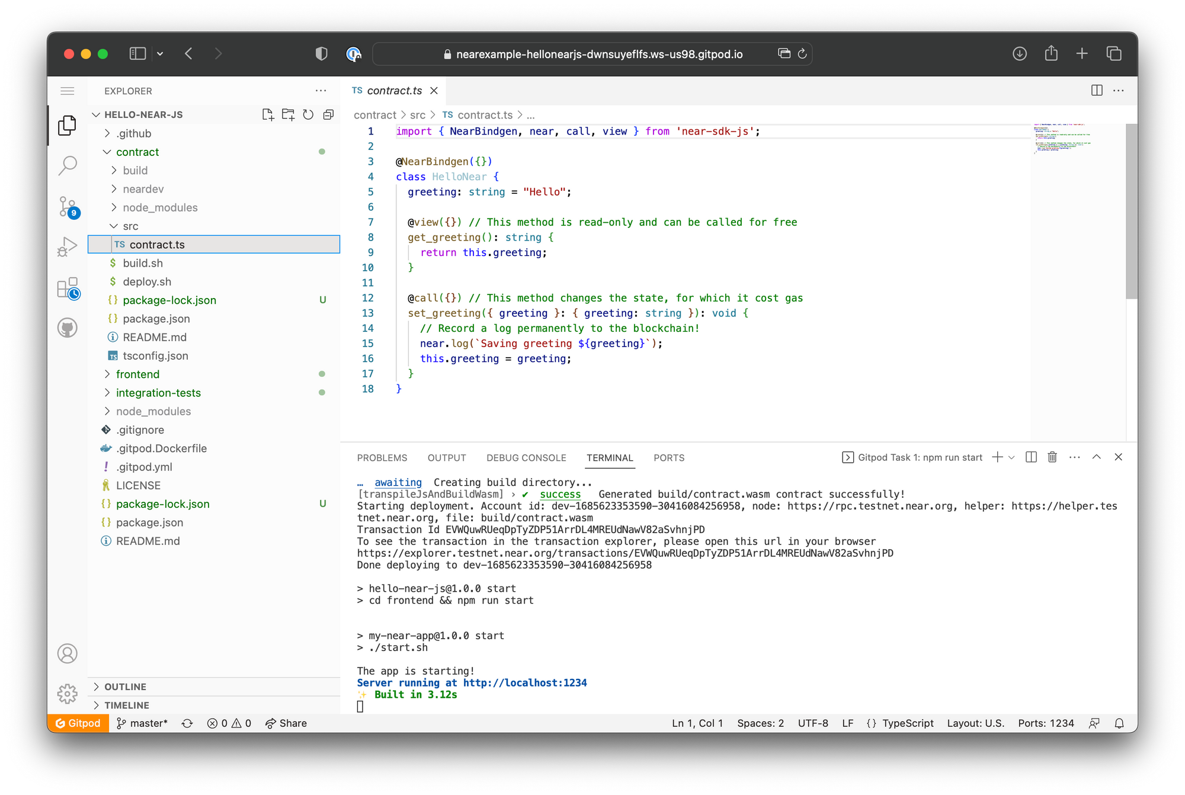1185x795 pixels.
Task: Switch to the OUTPUT tab
Action: [x=447, y=458]
